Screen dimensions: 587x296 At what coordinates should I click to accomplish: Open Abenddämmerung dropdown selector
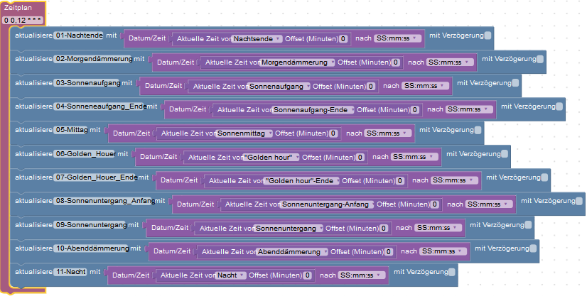point(292,252)
